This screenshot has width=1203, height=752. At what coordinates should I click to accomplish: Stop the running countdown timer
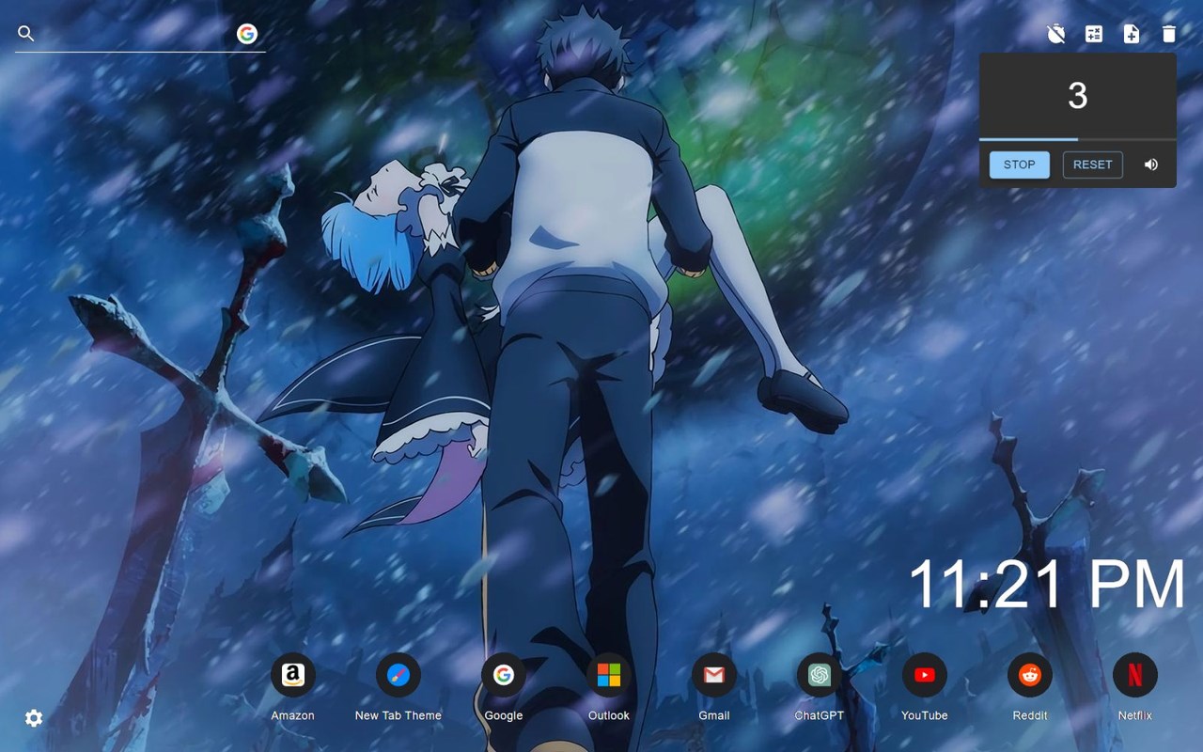click(1020, 164)
